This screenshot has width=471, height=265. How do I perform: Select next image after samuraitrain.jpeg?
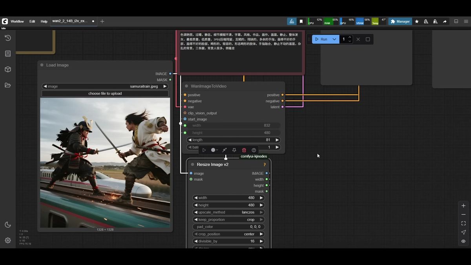coord(165,86)
